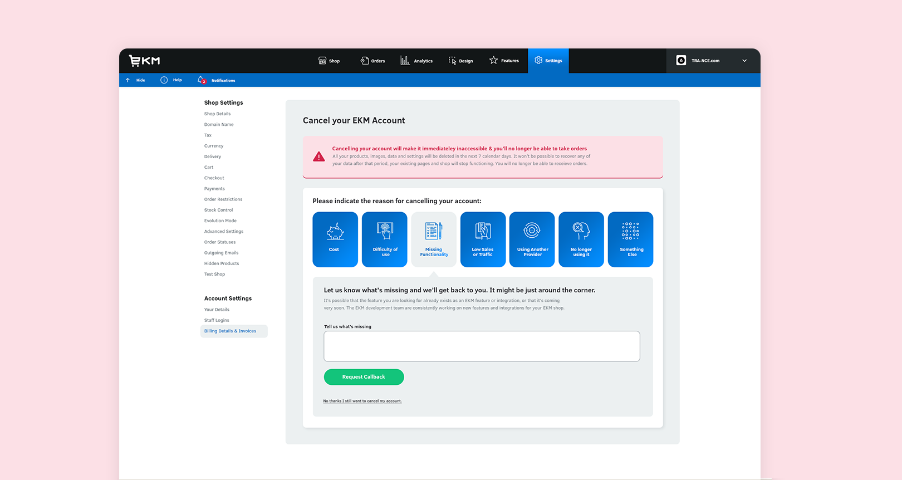Open Order Restrictions settings

click(223, 199)
